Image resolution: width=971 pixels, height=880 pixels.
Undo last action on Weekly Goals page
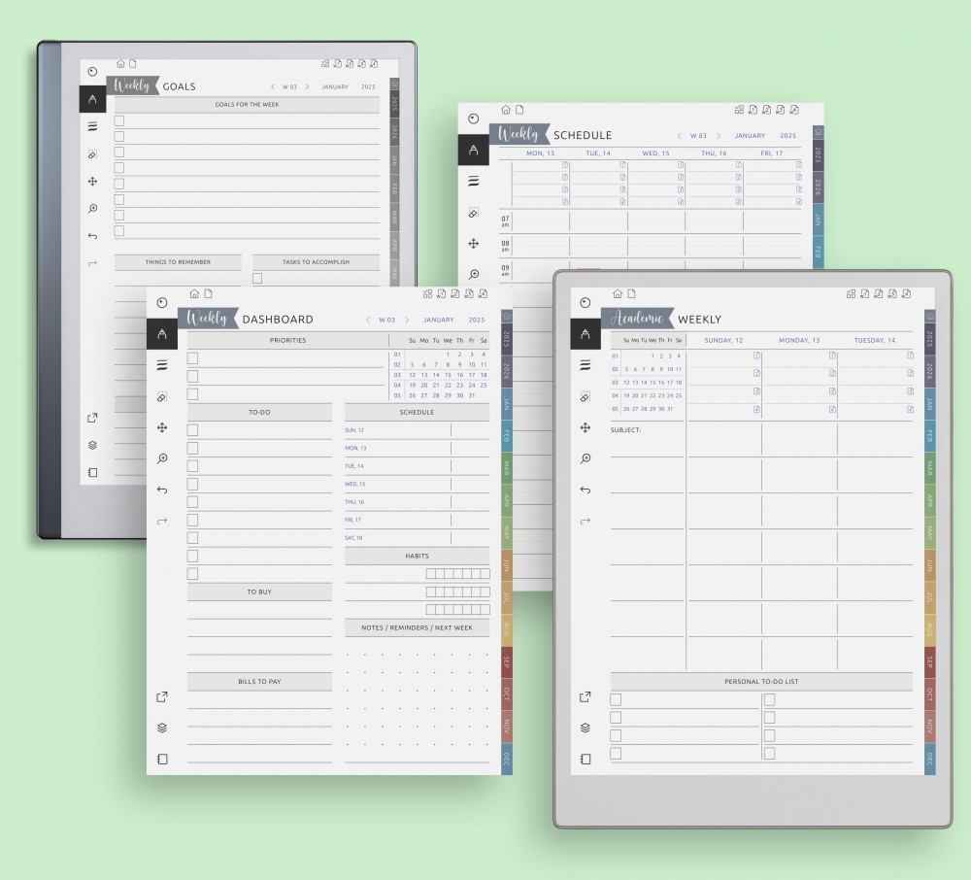tap(92, 236)
